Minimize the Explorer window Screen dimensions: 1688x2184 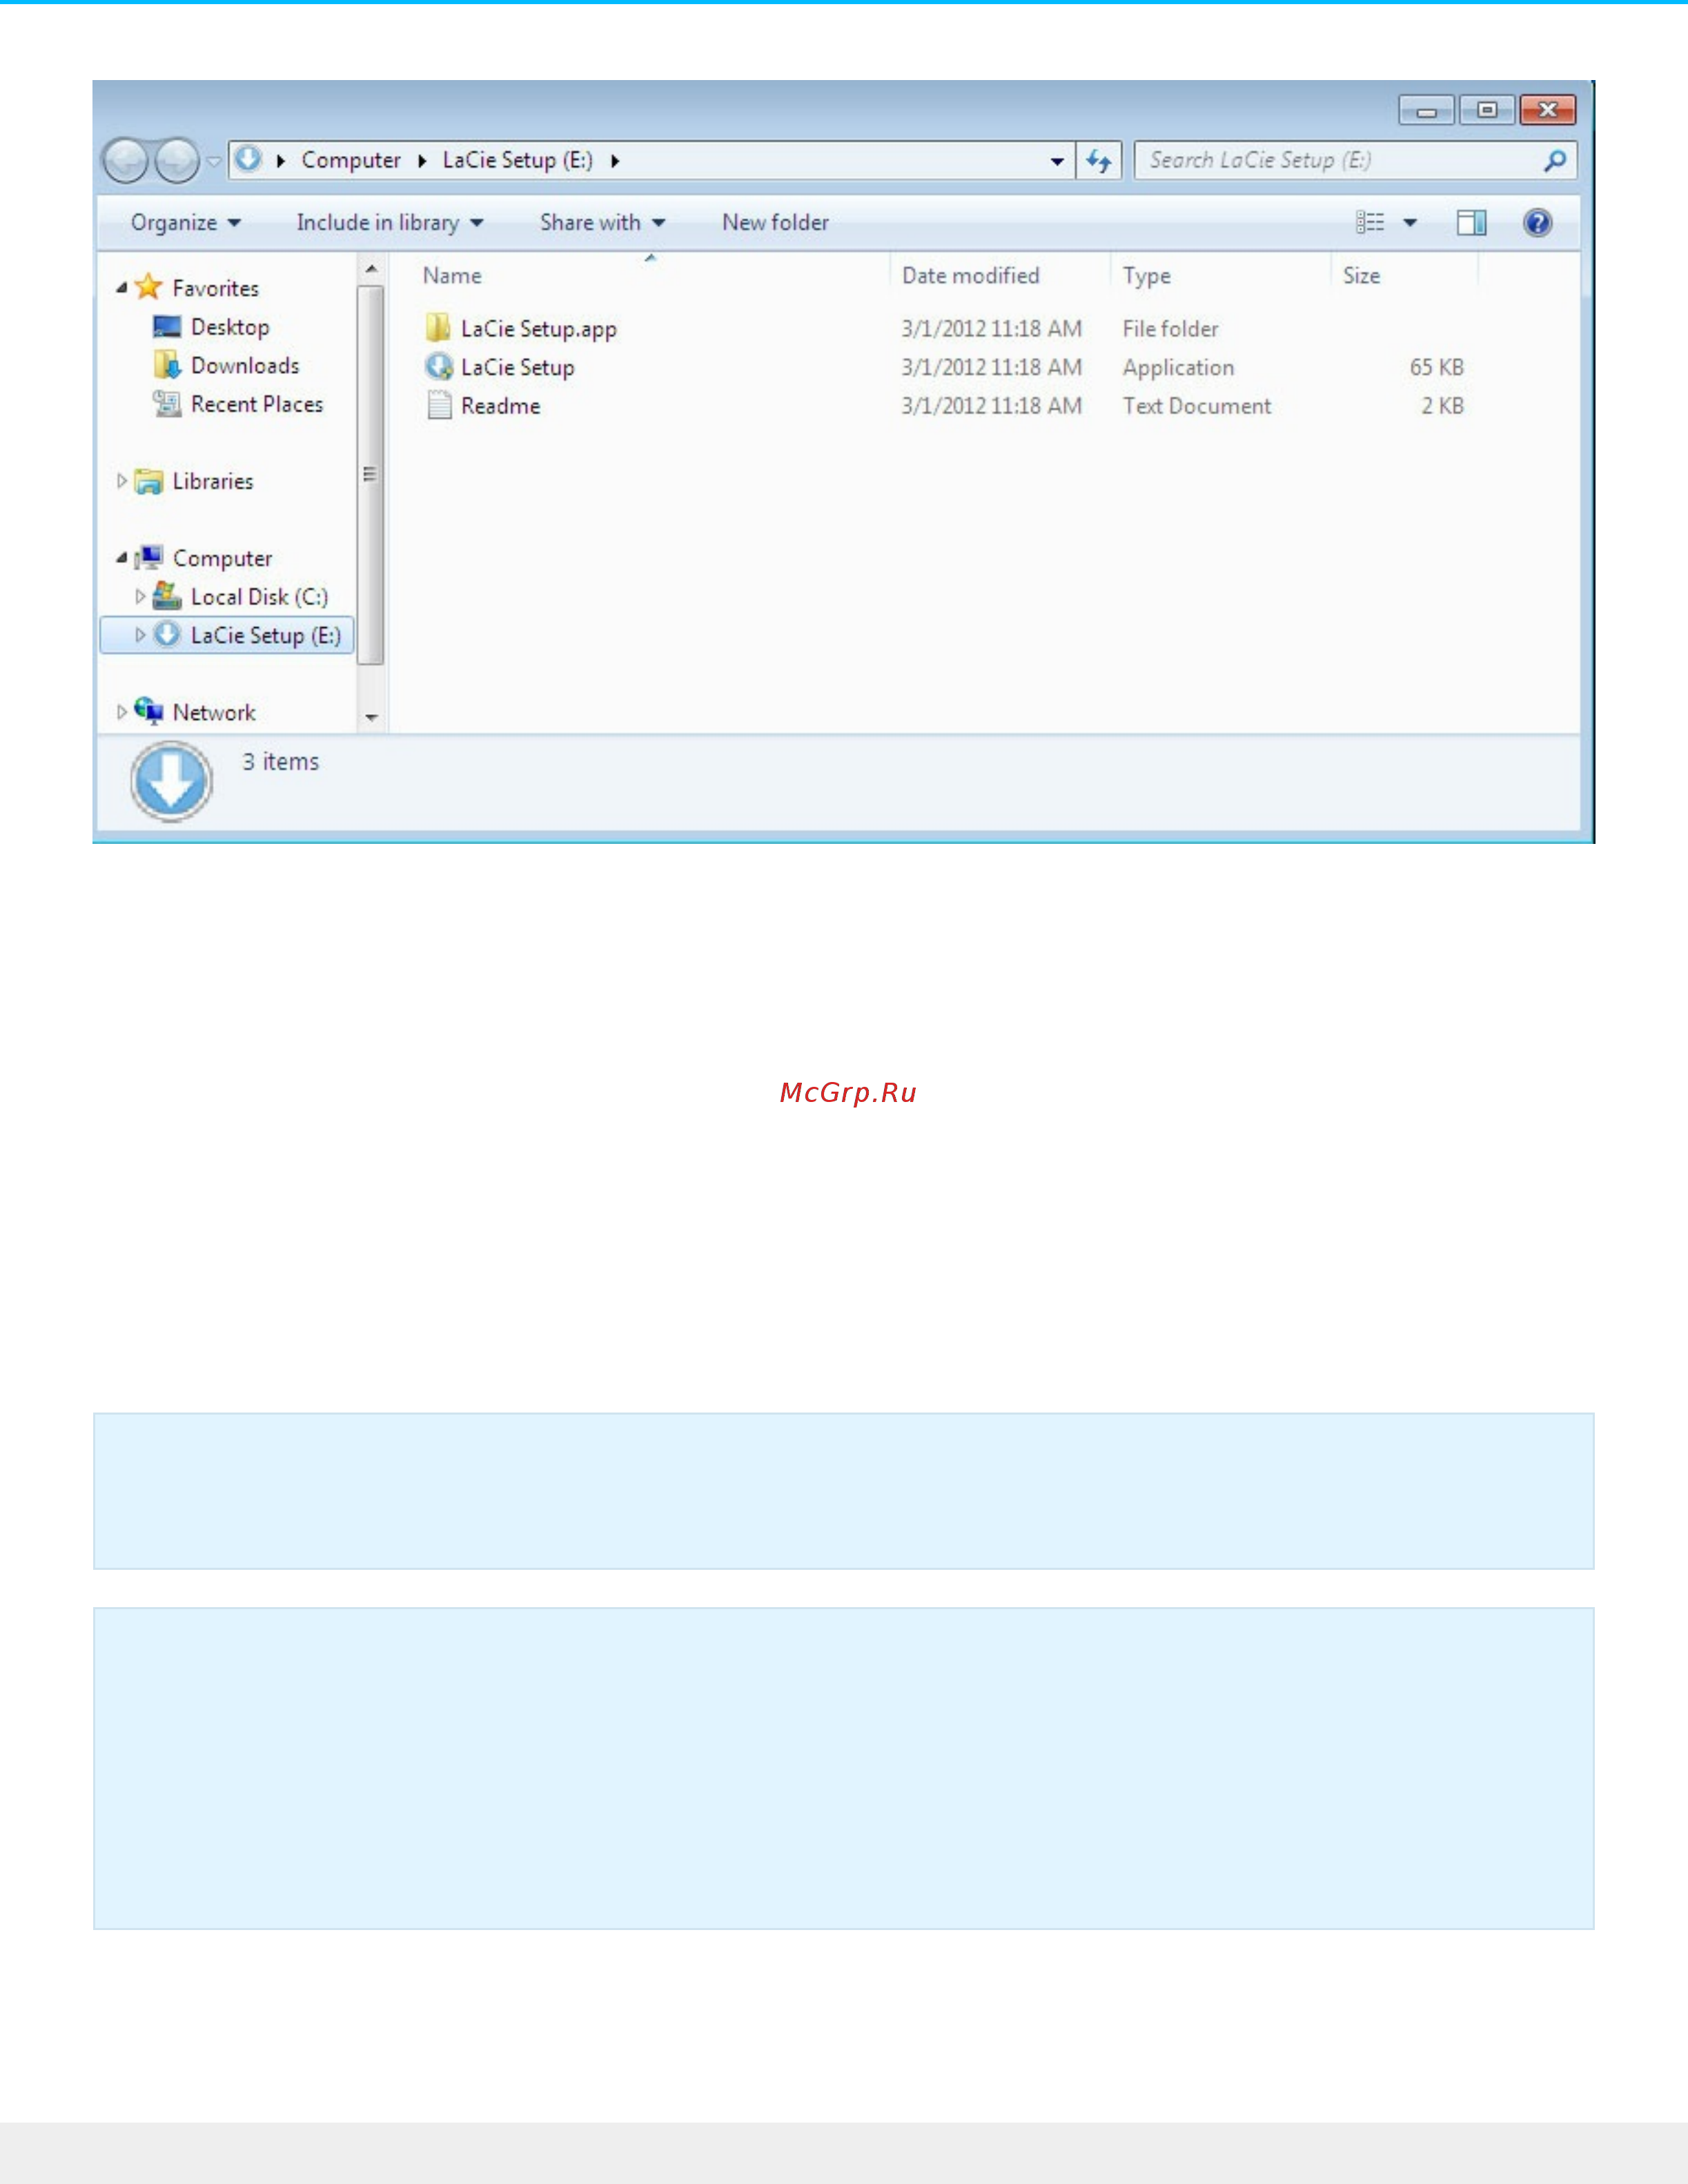[x=1427, y=110]
